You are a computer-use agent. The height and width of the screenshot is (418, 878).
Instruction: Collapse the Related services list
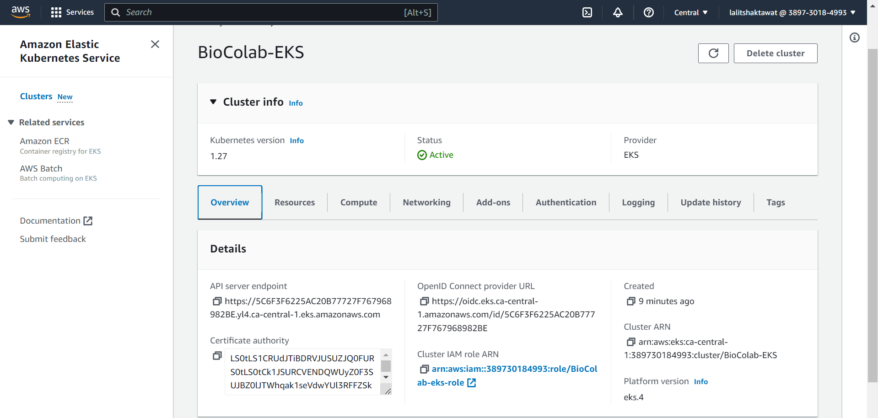point(11,122)
